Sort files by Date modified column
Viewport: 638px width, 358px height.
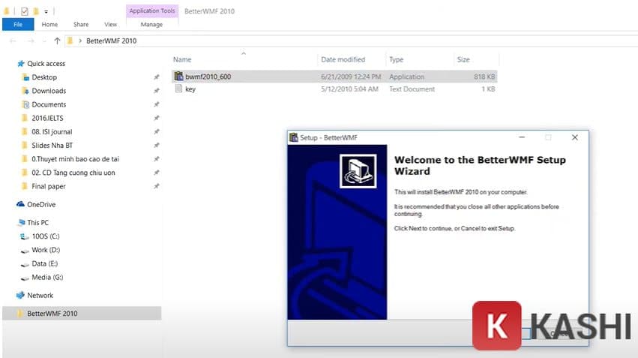click(x=343, y=59)
